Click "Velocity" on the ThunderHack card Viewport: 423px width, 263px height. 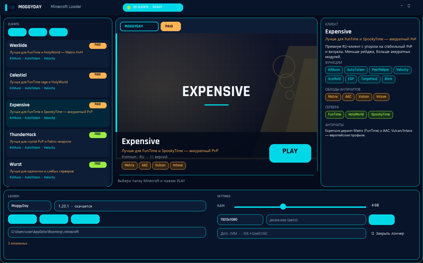point(49,148)
